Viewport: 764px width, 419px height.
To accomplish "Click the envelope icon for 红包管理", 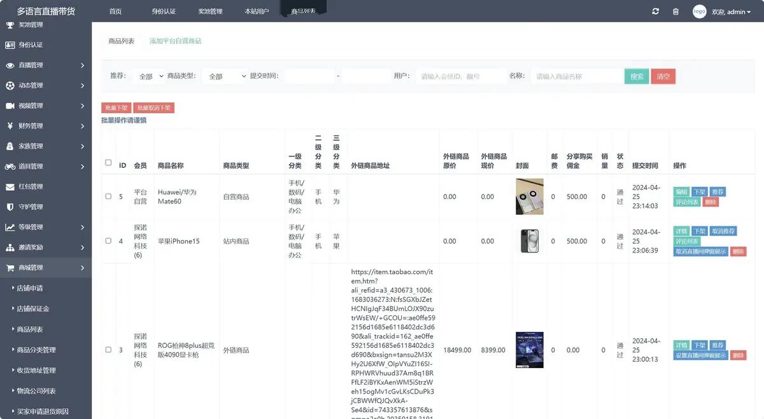I will [10, 187].
